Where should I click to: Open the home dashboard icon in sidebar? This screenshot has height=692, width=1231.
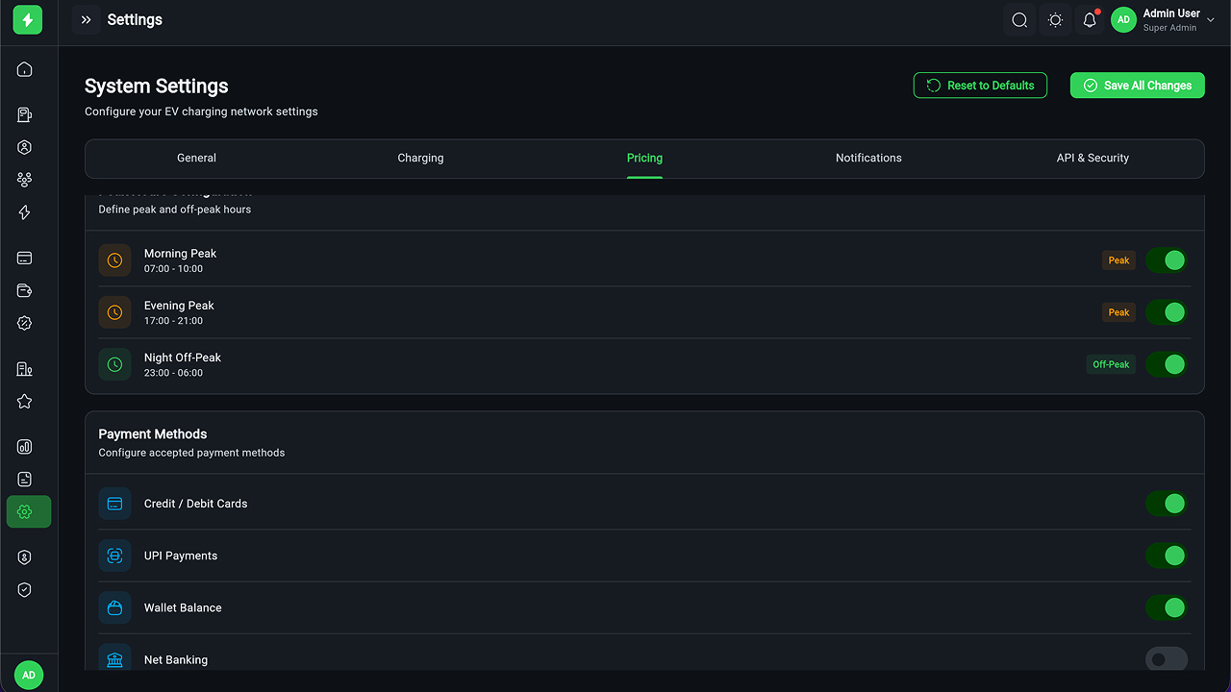(x=25, y=69)
